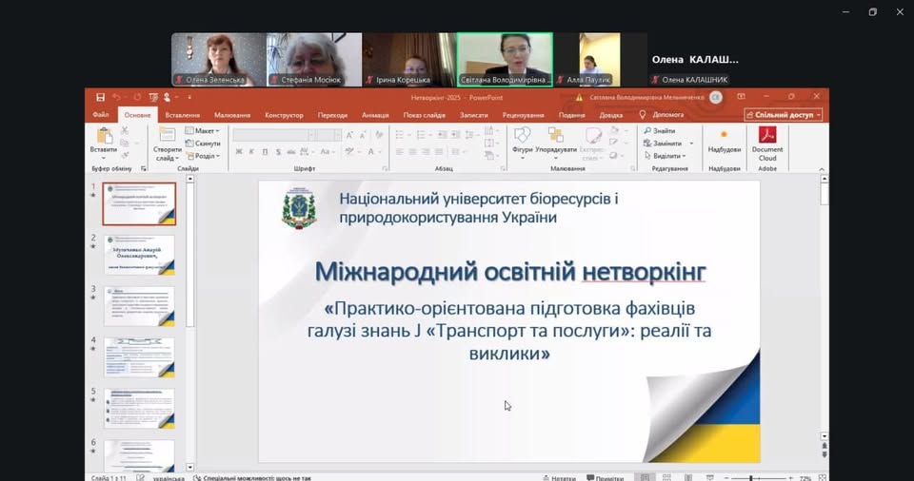The height and width of the screenshot is (481, 914).
Task: Open the Insert (Вставлення) ribbon tab
Action: tap(183, 115)
